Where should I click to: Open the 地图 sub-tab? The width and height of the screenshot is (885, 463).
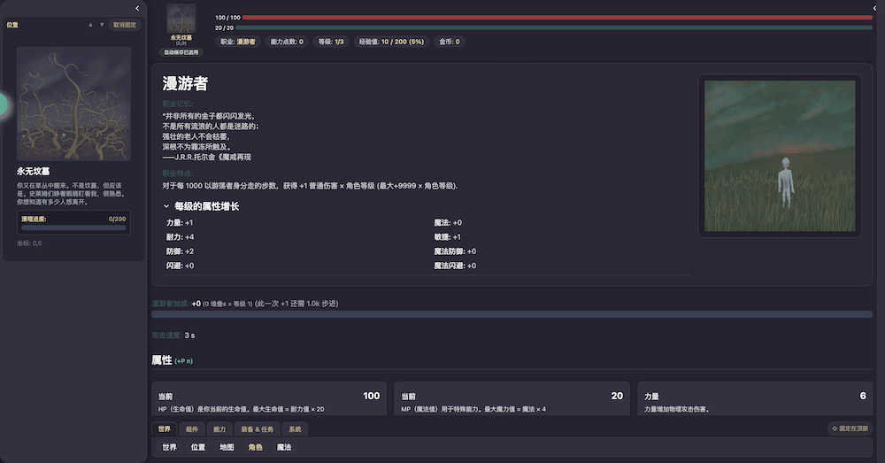(227, 448)
